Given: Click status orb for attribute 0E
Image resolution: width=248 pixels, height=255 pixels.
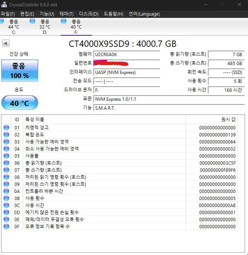Looking at the screenshot, I should click(6, 219).
